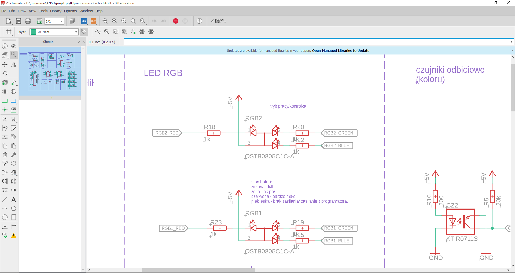
Task: Open the sheet selector 1/1 dropdown
Action: pos(62,21)
